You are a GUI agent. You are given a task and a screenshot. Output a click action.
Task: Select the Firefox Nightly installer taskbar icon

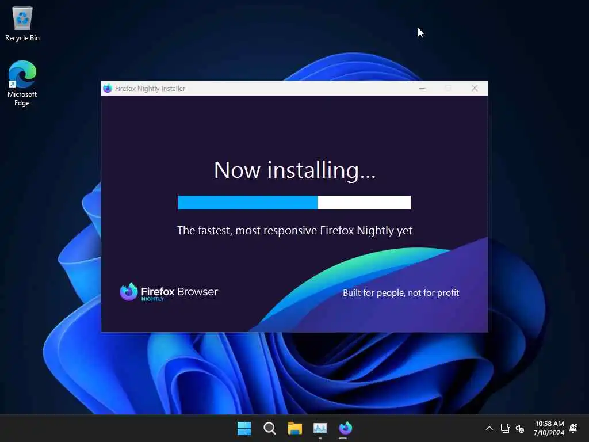click(345, 428)
